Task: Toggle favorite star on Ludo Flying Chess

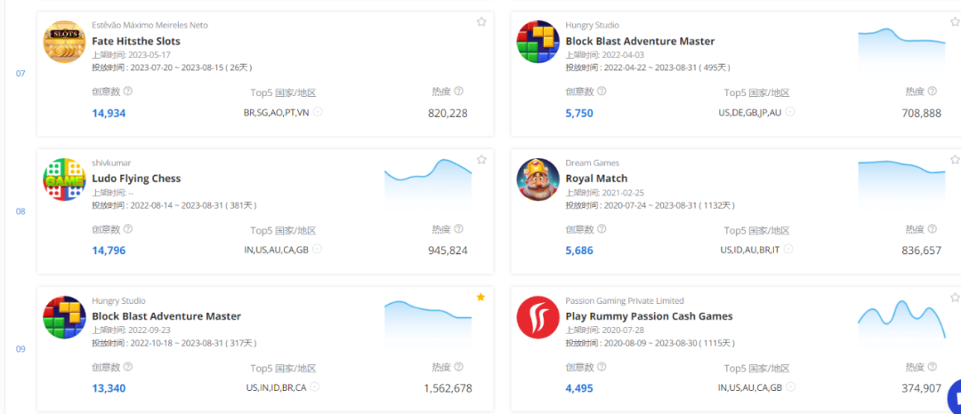Action: click(481, 160)
